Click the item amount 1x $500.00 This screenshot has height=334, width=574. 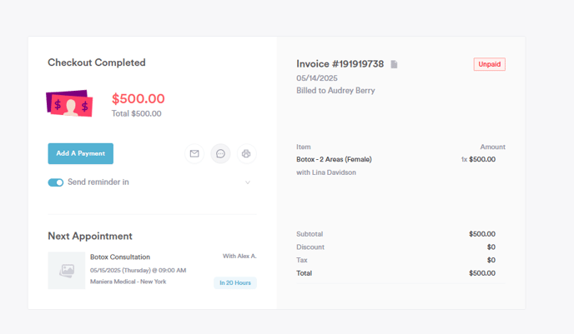478,159
